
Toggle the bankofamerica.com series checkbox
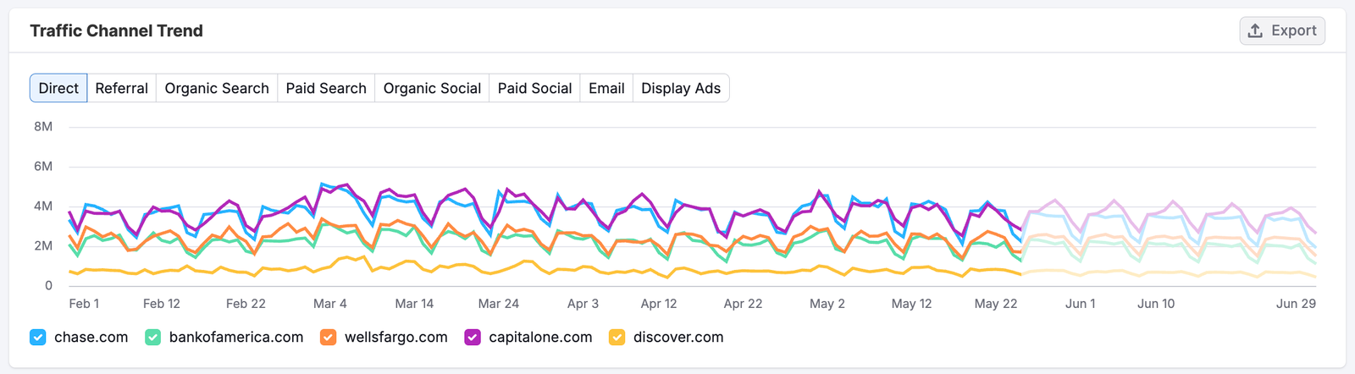click(x=153, y=337)
